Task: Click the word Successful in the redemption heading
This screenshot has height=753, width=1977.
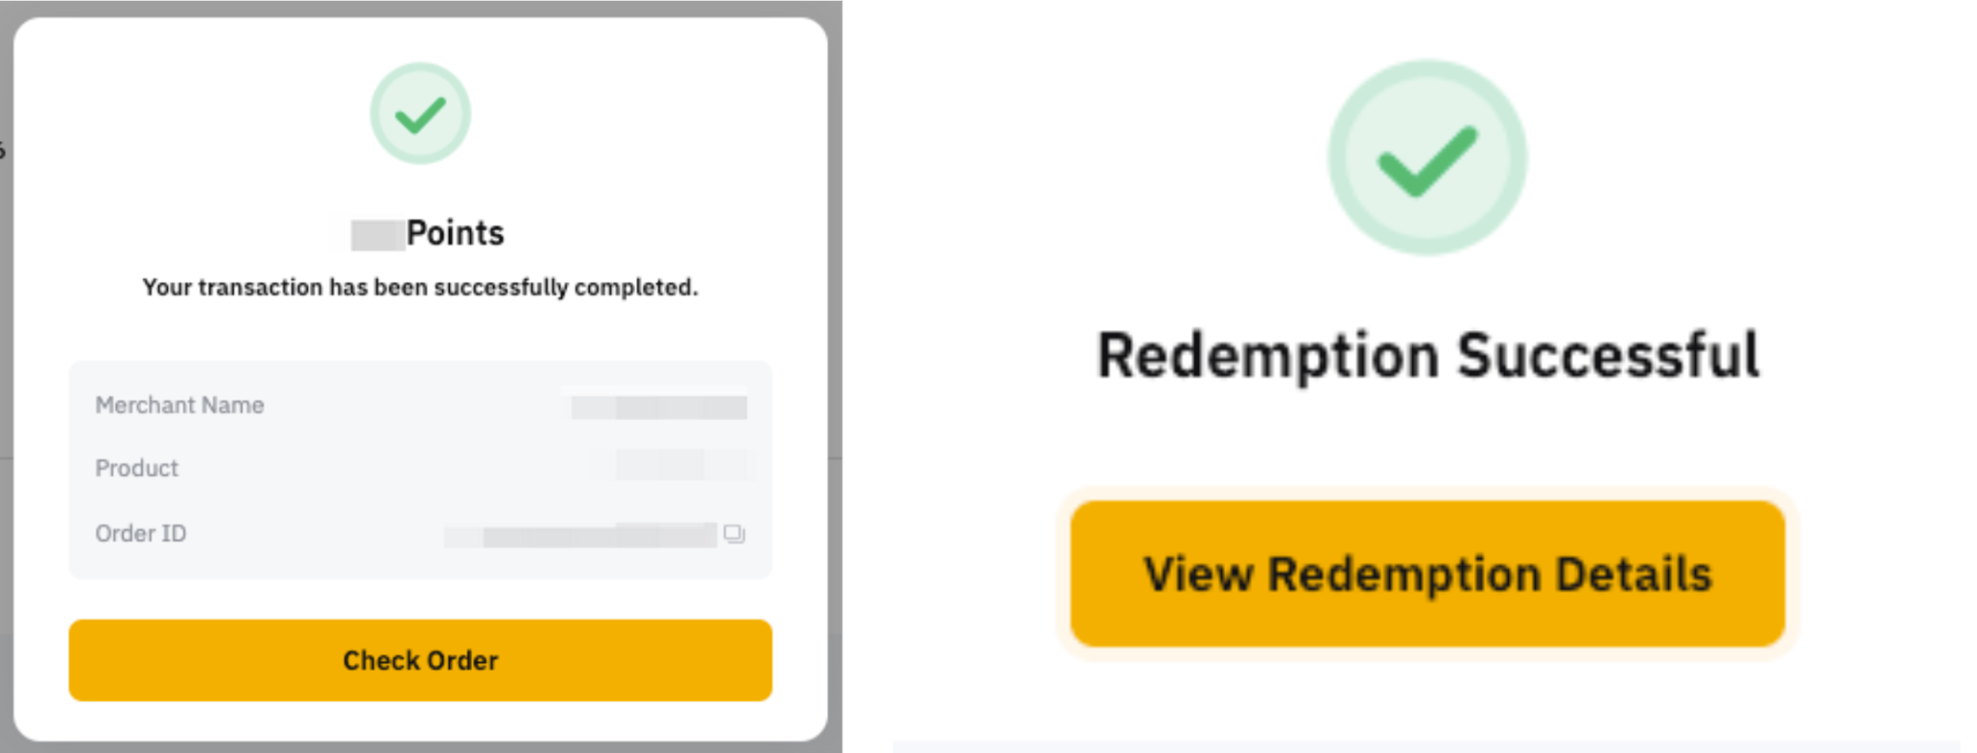Action: [x=1607, y=355]
